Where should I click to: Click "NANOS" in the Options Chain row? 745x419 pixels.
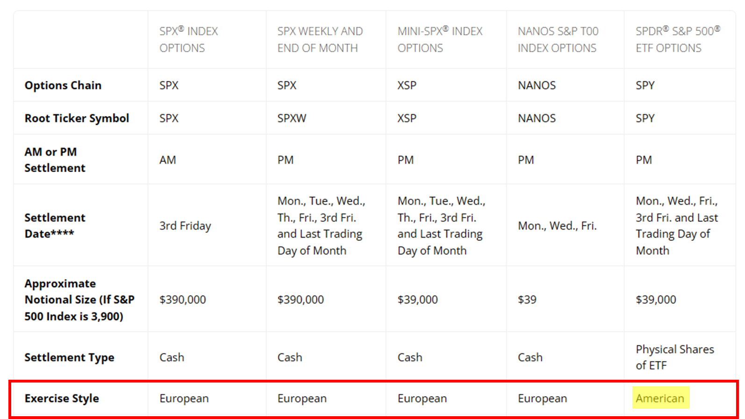[x=537, y=85]
